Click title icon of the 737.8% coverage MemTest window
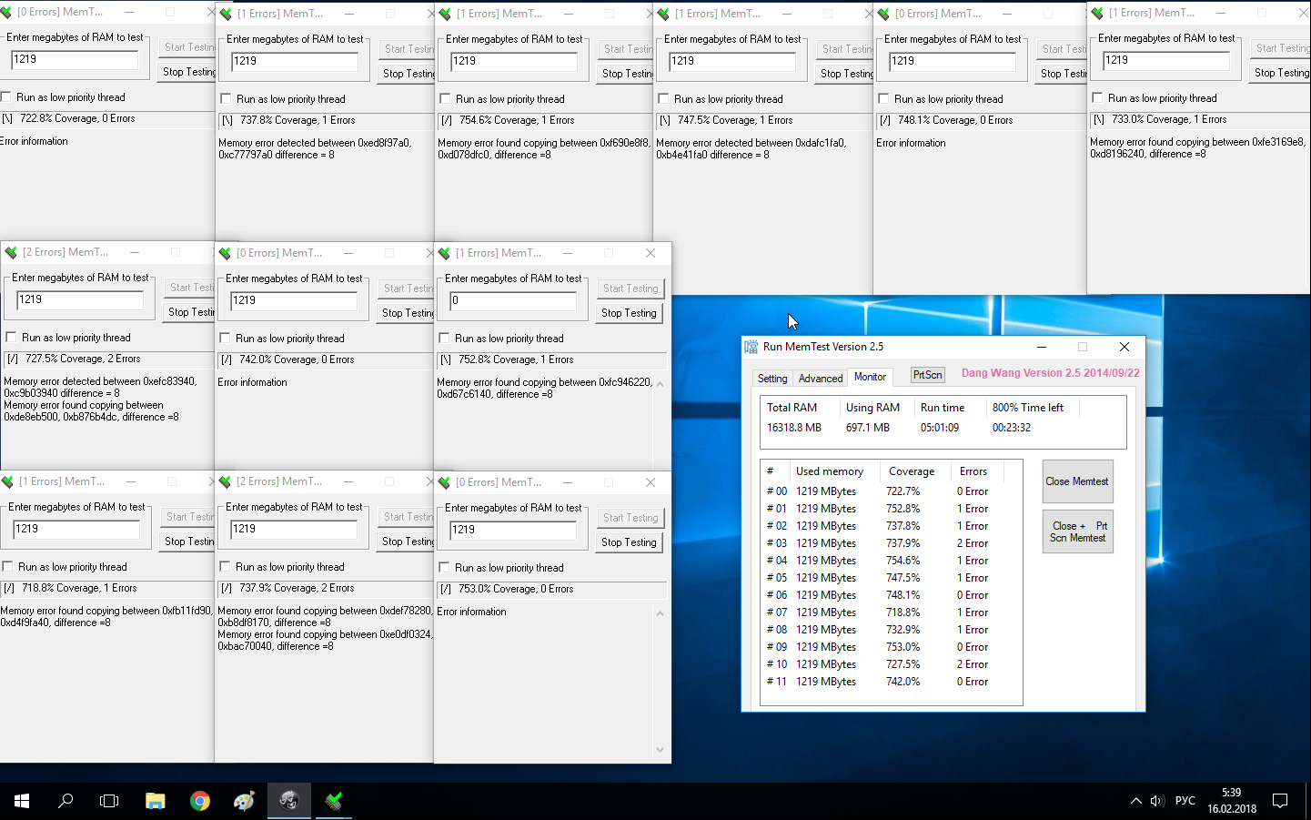 coord(226,14)
